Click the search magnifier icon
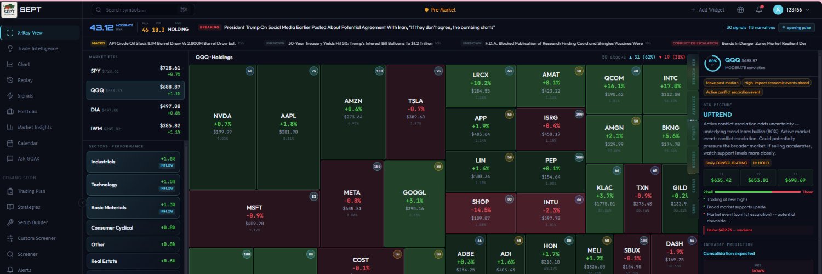 99,10
